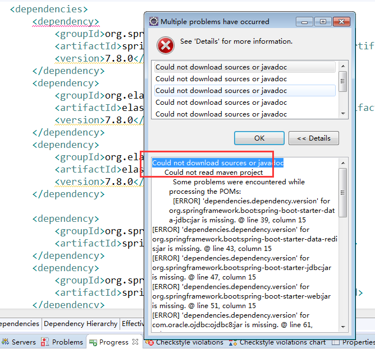
Task: Switch to the Dependencies editor tab
Action: point(19,324)
